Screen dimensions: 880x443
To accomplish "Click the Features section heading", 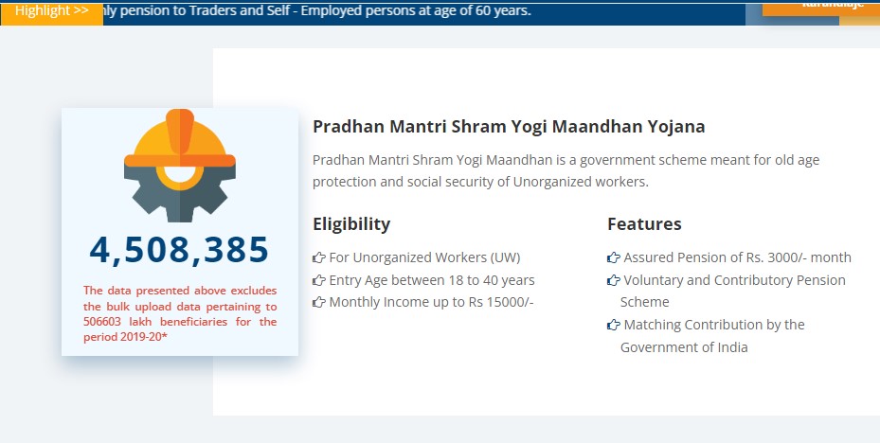I will click(644, 224).
